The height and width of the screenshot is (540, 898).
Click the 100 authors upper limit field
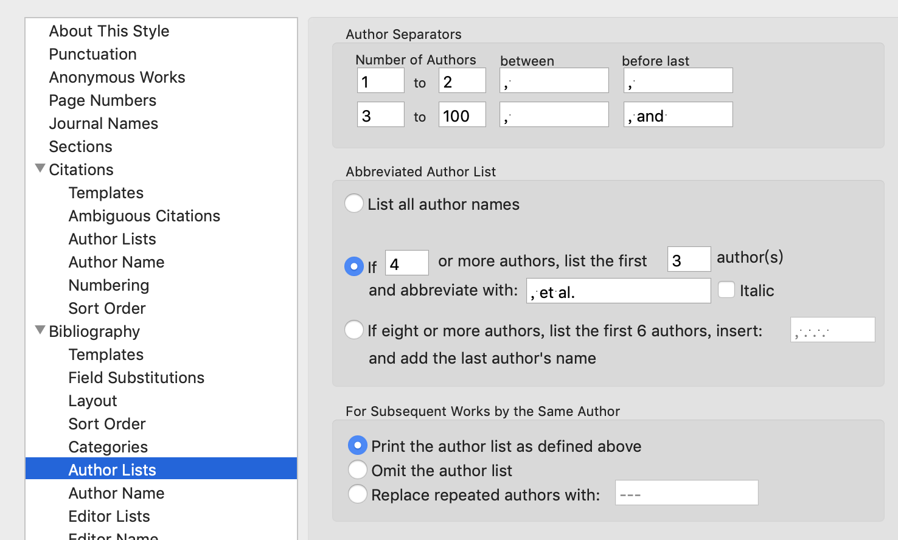pos(462,114)
